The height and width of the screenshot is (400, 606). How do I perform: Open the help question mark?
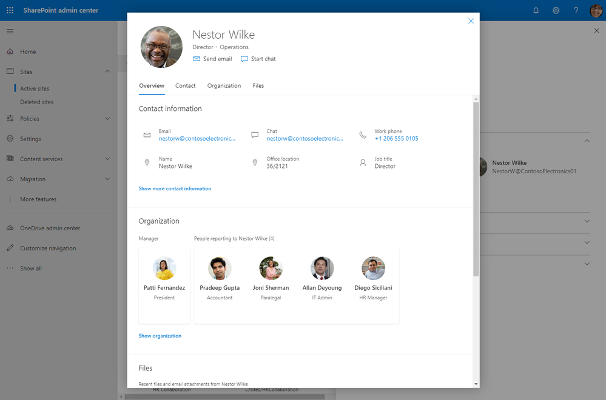click(x=576, y=10)
